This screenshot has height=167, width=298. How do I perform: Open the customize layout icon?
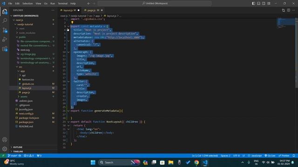tap(269, 3)
